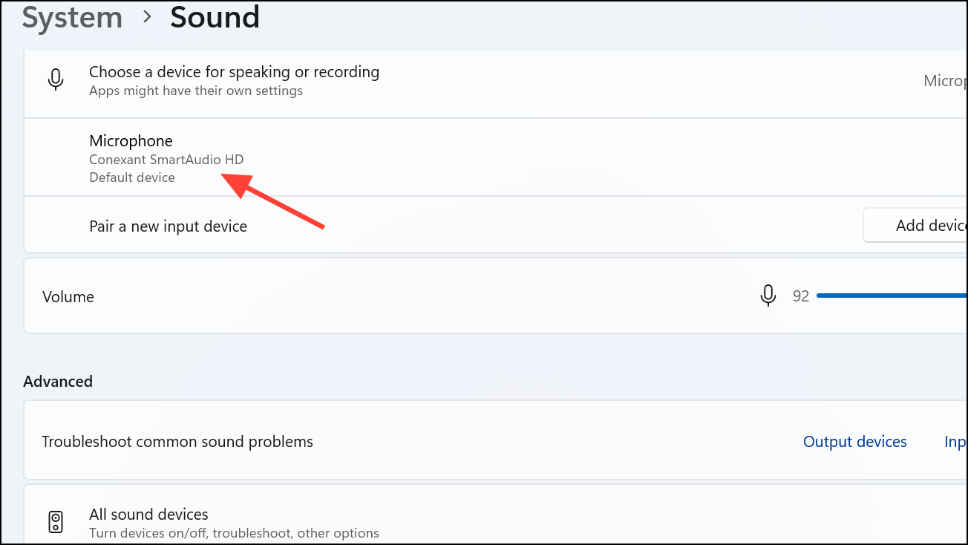Open Output devices troubleshooter link

(854, 442)
